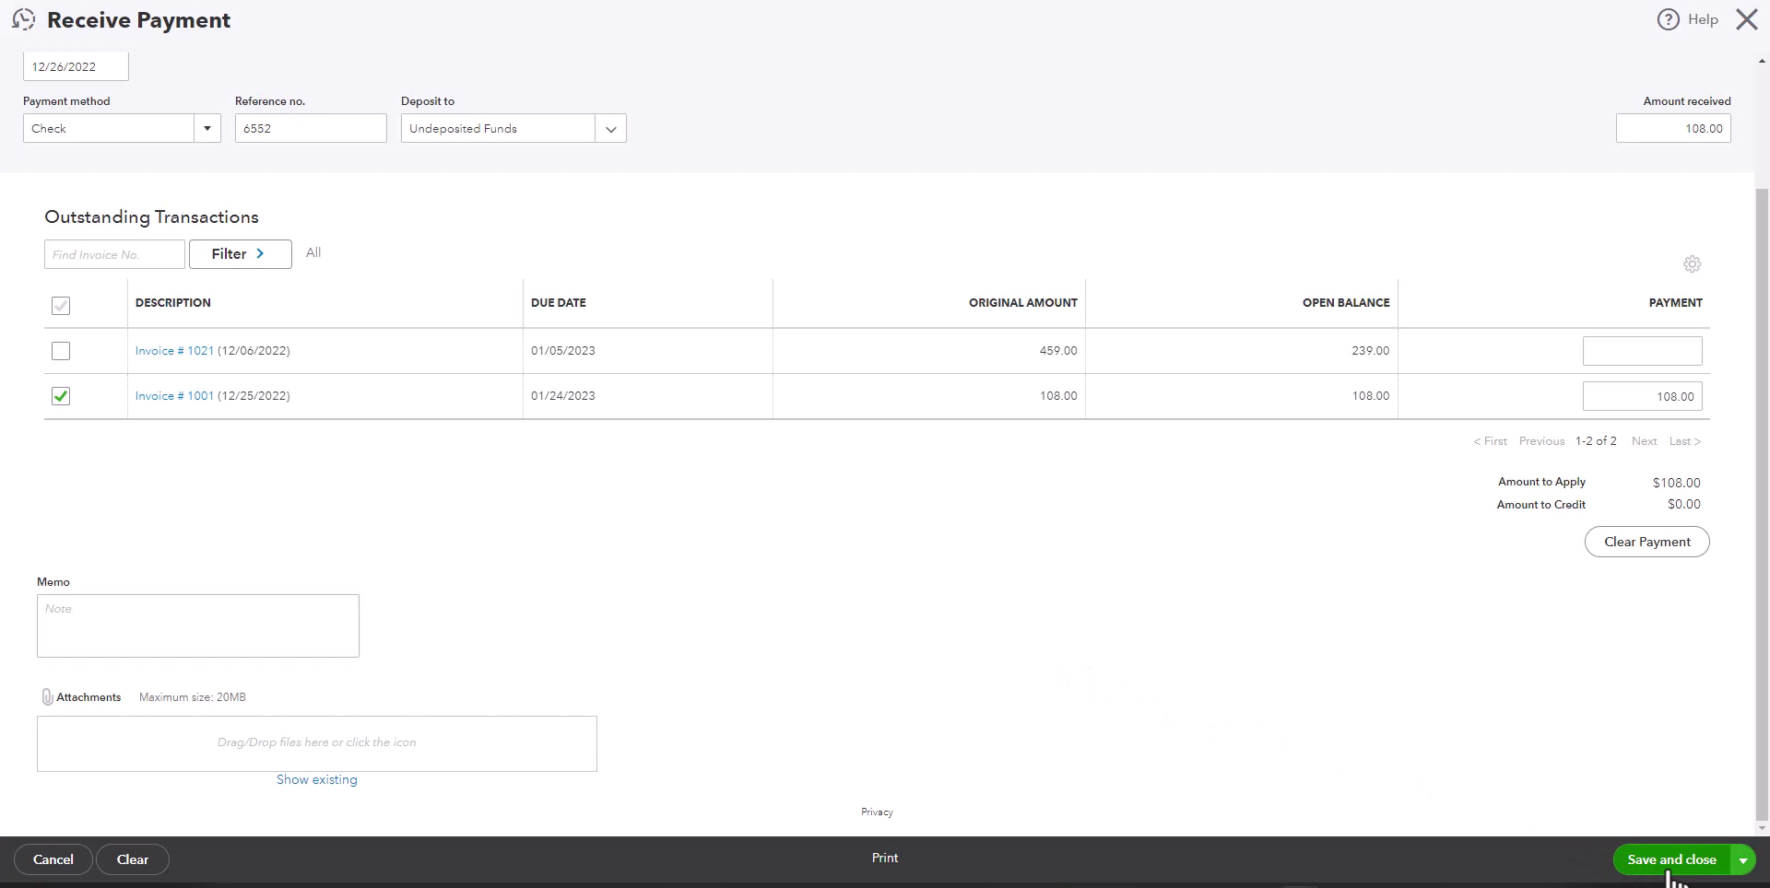Close the Receive Payment window
This screenshot has height=888, width=1770.
(1746, 19)
